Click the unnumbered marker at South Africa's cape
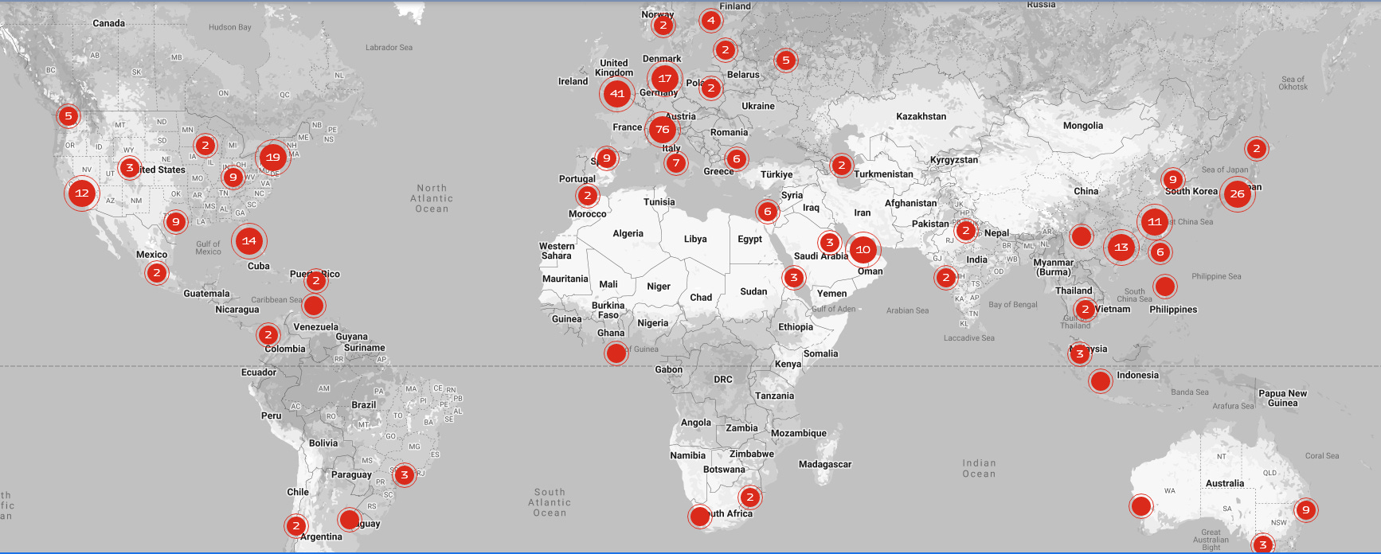Viewport: 1381px width, 554px height. tap(700, 516)
